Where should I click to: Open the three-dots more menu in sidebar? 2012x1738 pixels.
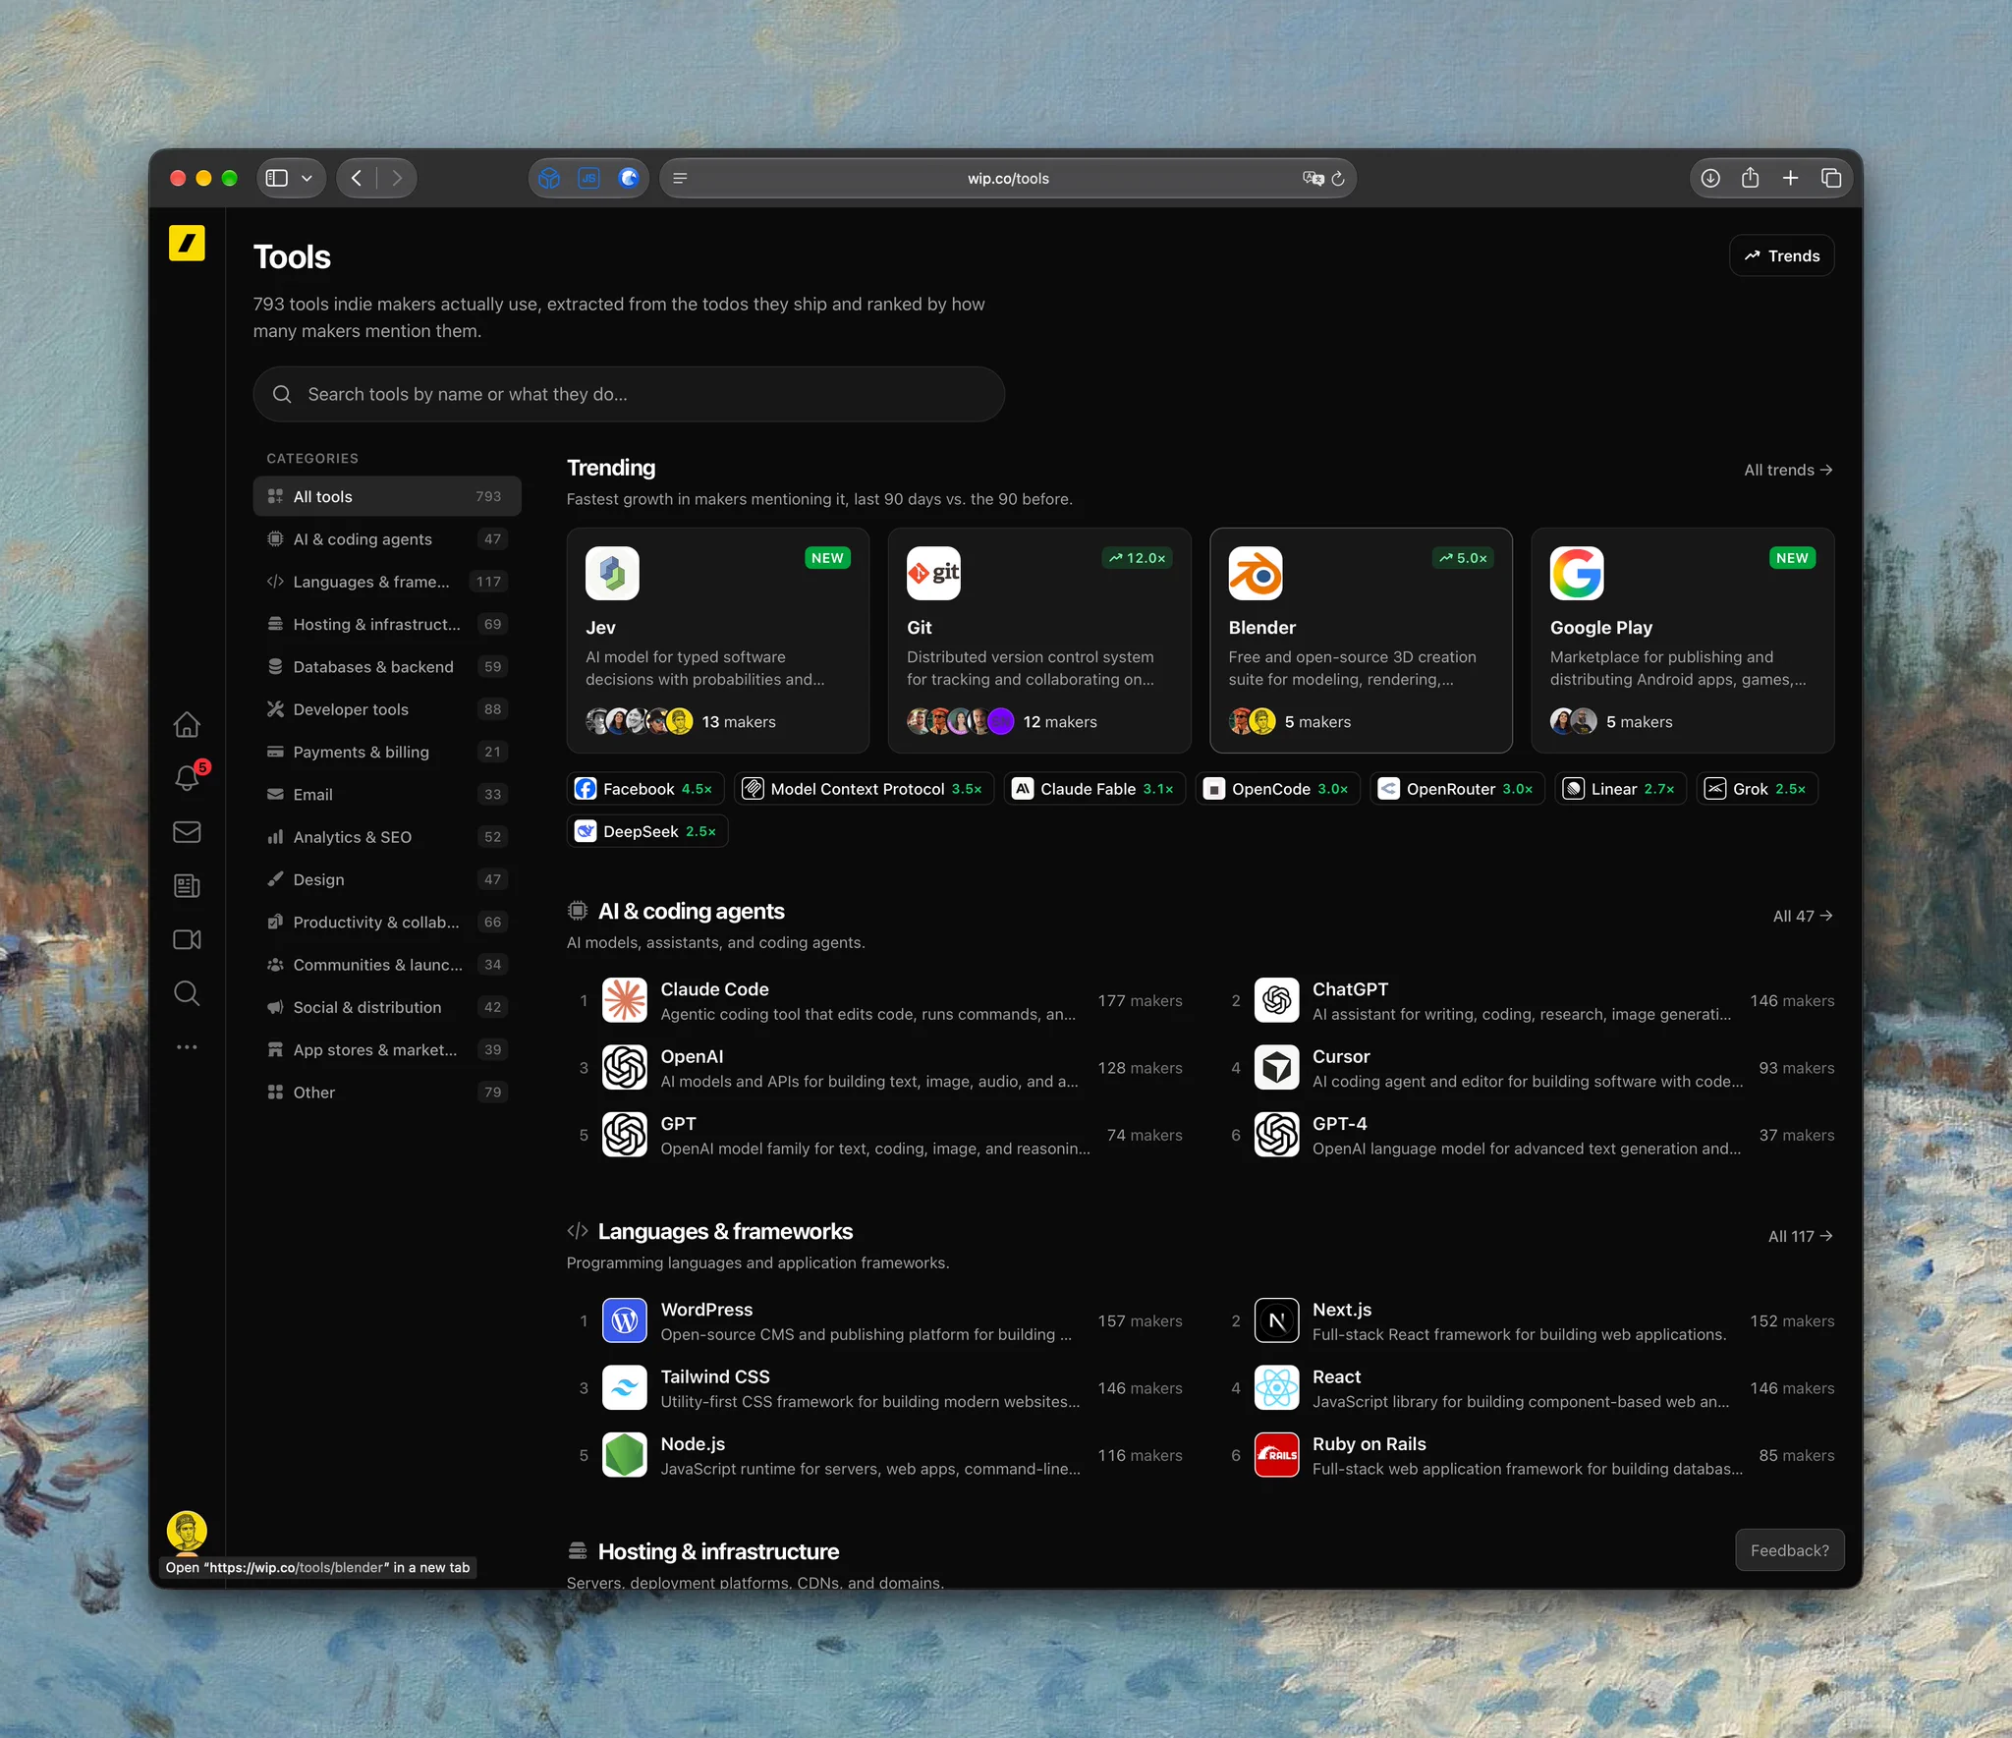(x=187, y=1047)
